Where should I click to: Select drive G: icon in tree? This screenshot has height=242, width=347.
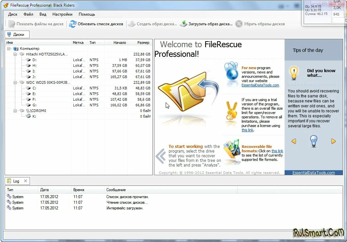pyautogui.click(x=28, y=105)
